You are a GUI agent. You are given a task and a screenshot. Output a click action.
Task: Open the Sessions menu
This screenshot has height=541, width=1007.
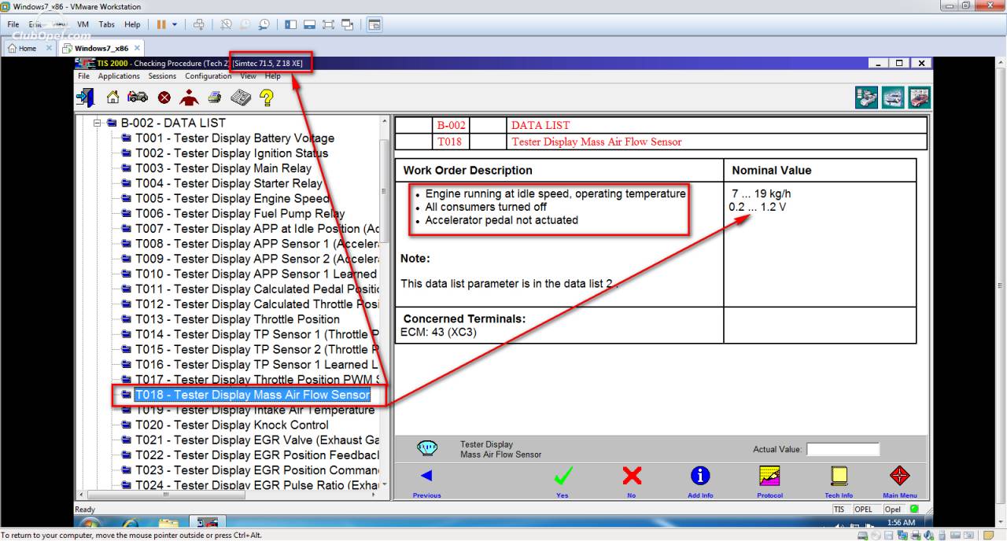click(x=162, y=76)
